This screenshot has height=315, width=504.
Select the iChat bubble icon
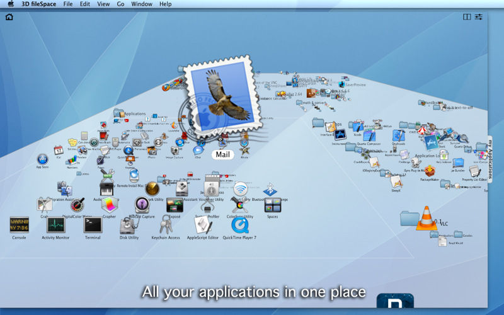(198, 150)
